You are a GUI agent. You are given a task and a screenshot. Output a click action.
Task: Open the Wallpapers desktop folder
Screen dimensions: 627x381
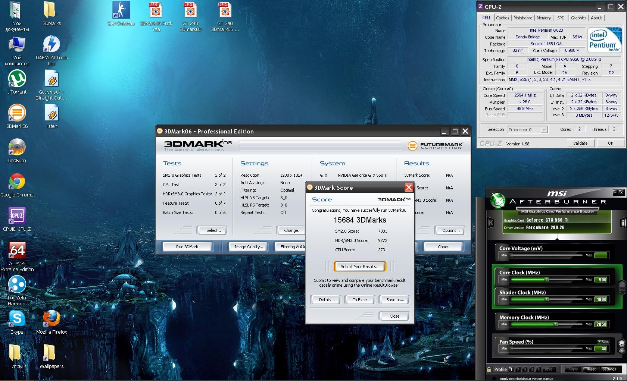[52, 356]
